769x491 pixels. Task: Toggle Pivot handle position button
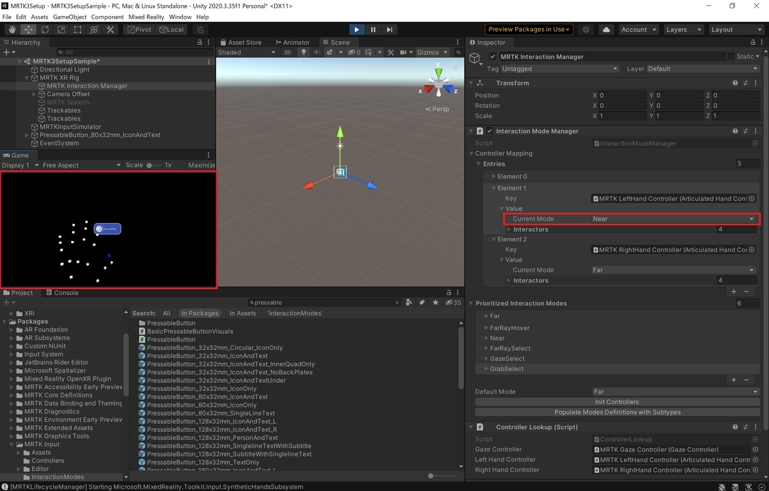coord(139,29)
